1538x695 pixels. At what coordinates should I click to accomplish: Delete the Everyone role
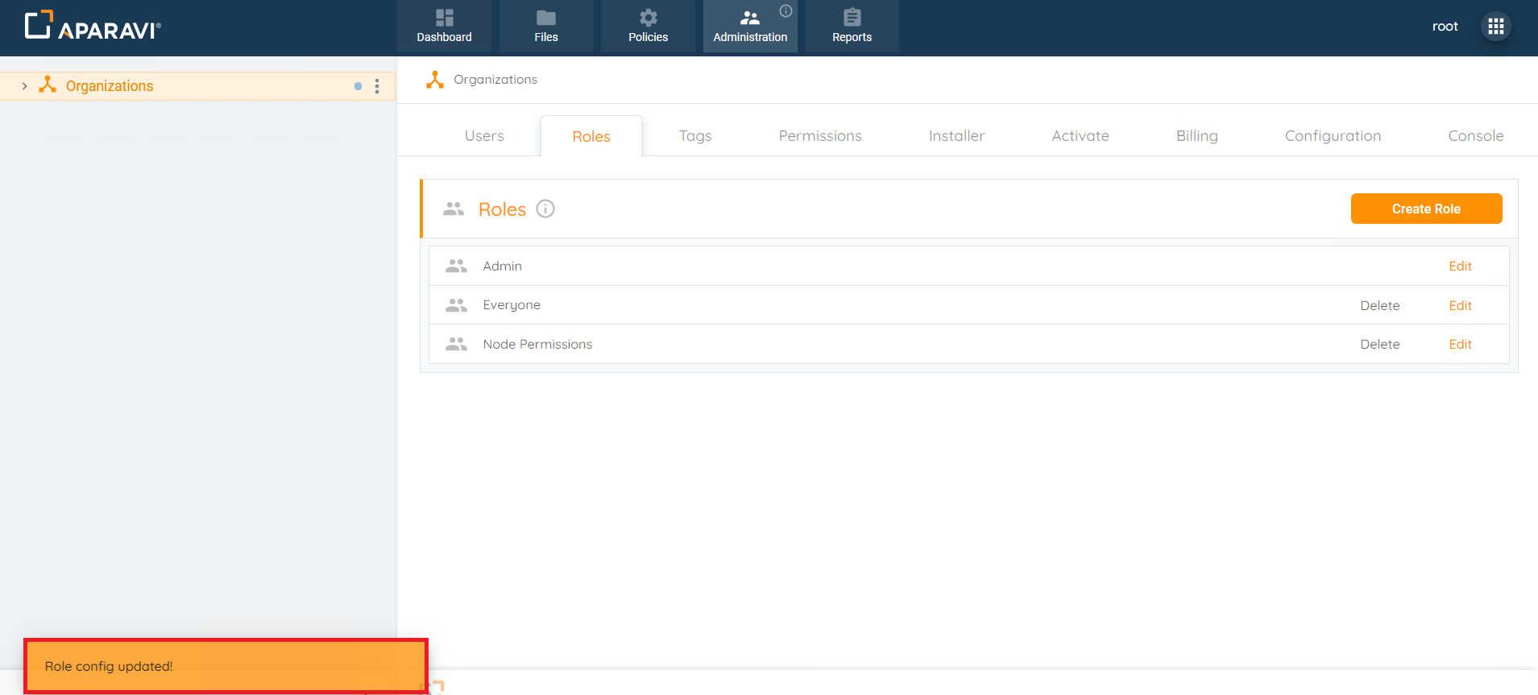1379,306
